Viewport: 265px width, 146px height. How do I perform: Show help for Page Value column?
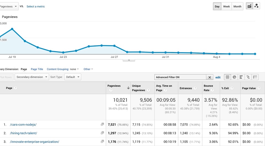[x=259, y=88]
